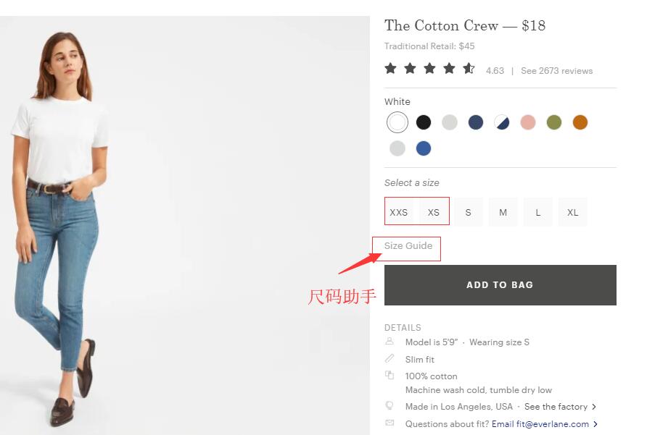Viewport: 647px width, 435px height.
Task: Click the envelope icon beside Questions about fit
Action: (x=390, y=423)
